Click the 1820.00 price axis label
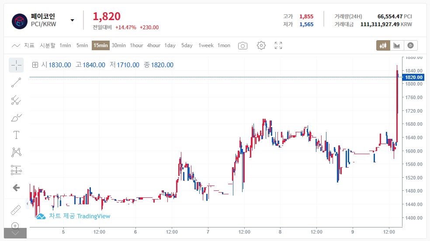Screen dimensions: 430x241 413,77
